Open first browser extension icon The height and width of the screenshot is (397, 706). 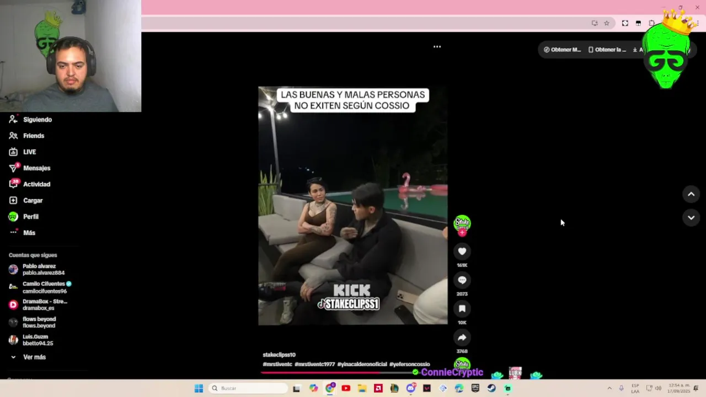coord(625,23)
